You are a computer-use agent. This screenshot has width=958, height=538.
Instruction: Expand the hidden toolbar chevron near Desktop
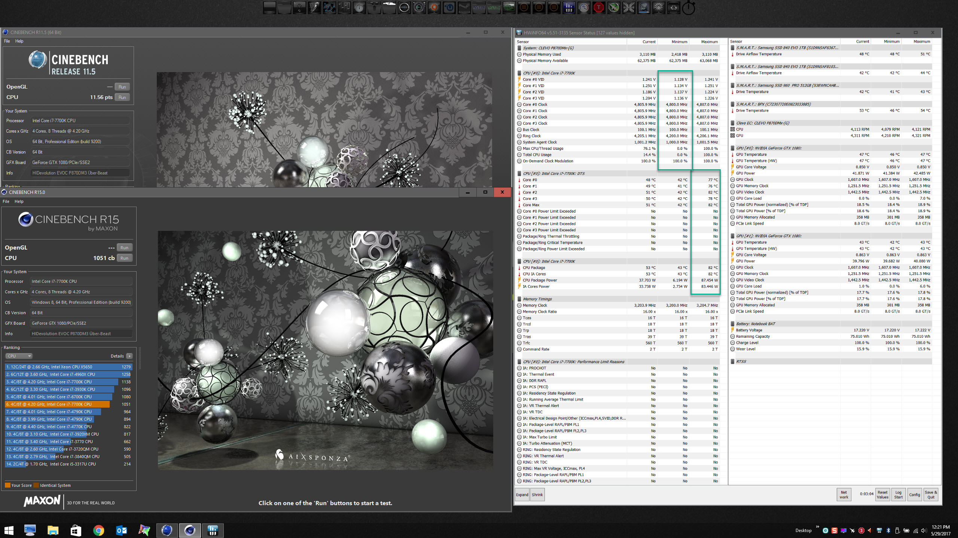[x=818, y=527]
